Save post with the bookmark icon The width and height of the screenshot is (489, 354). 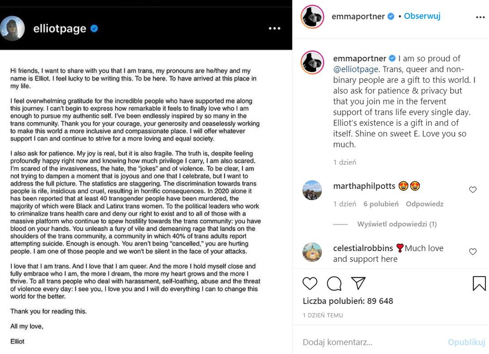coord(479,283)
